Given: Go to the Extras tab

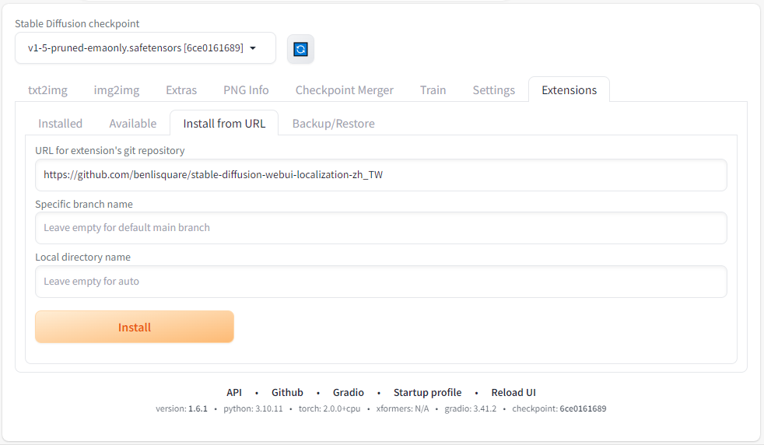Looking at the screenshot, I should click(181, 90).
